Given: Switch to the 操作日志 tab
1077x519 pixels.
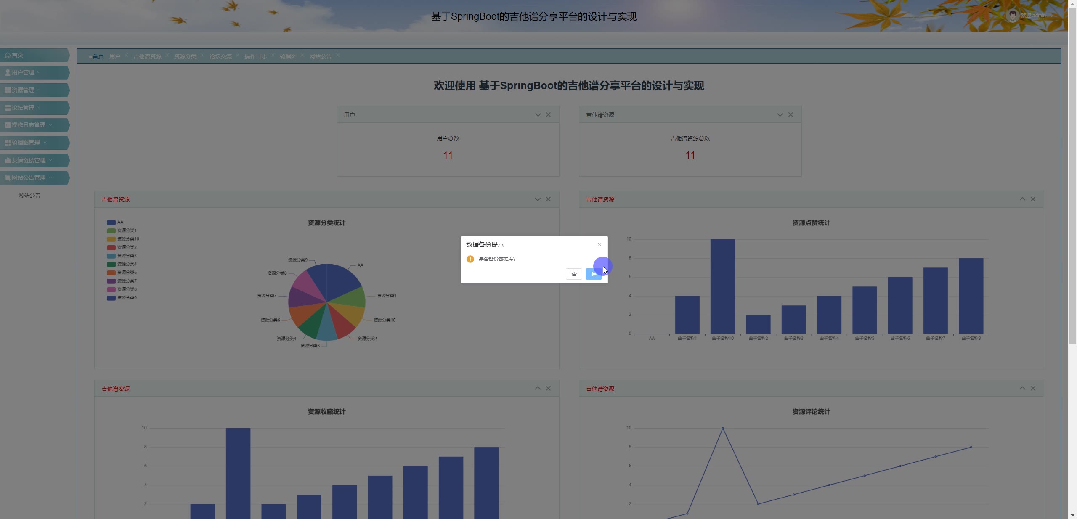Looking at the screenshot, I should (255, 56).
